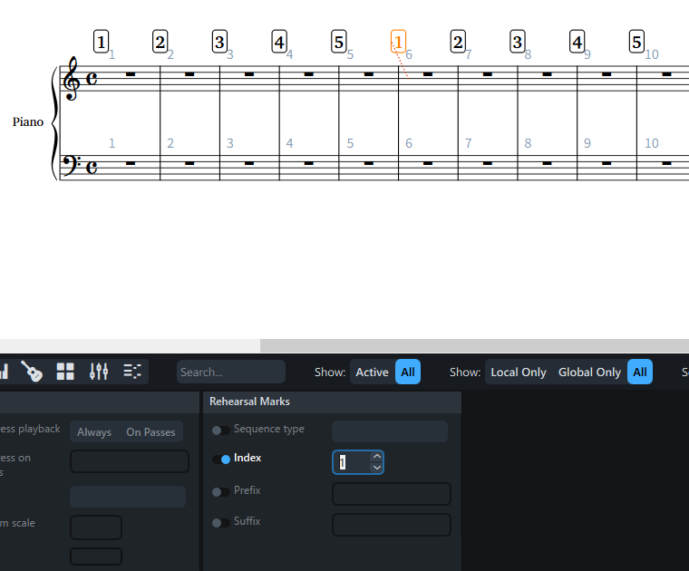Enable the Suffix property switch
Viewport: 689px width, 571px height.
tap(220, 523)
